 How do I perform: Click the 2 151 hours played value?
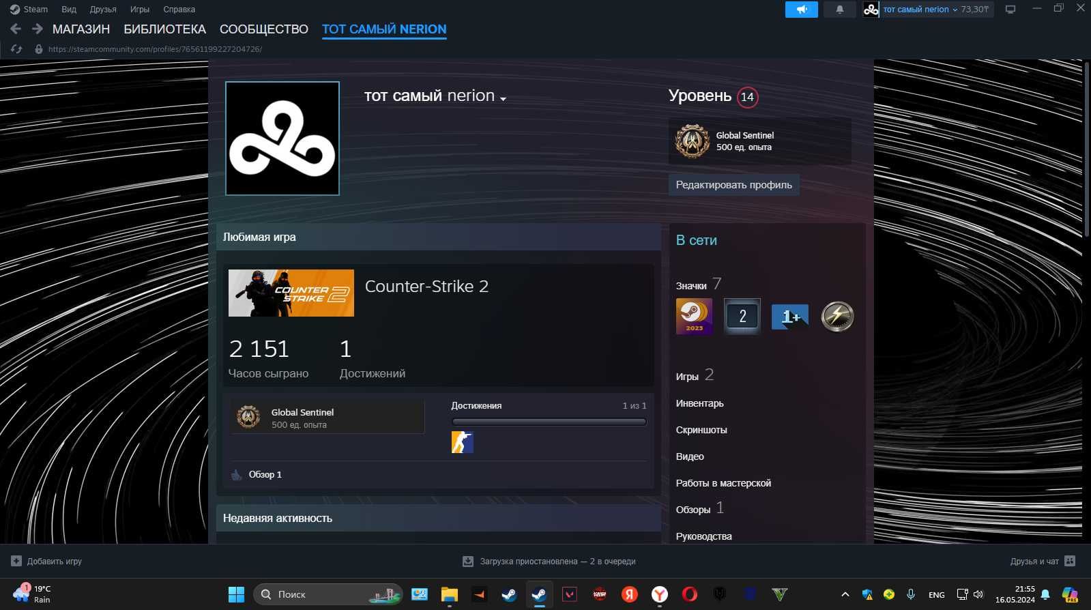coord(259,349)
